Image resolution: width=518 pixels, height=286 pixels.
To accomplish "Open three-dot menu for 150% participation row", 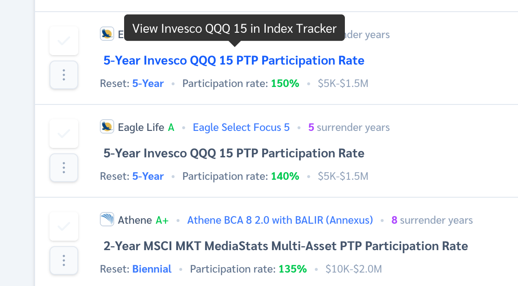I will pyautogui.click(x=64, y=75).
